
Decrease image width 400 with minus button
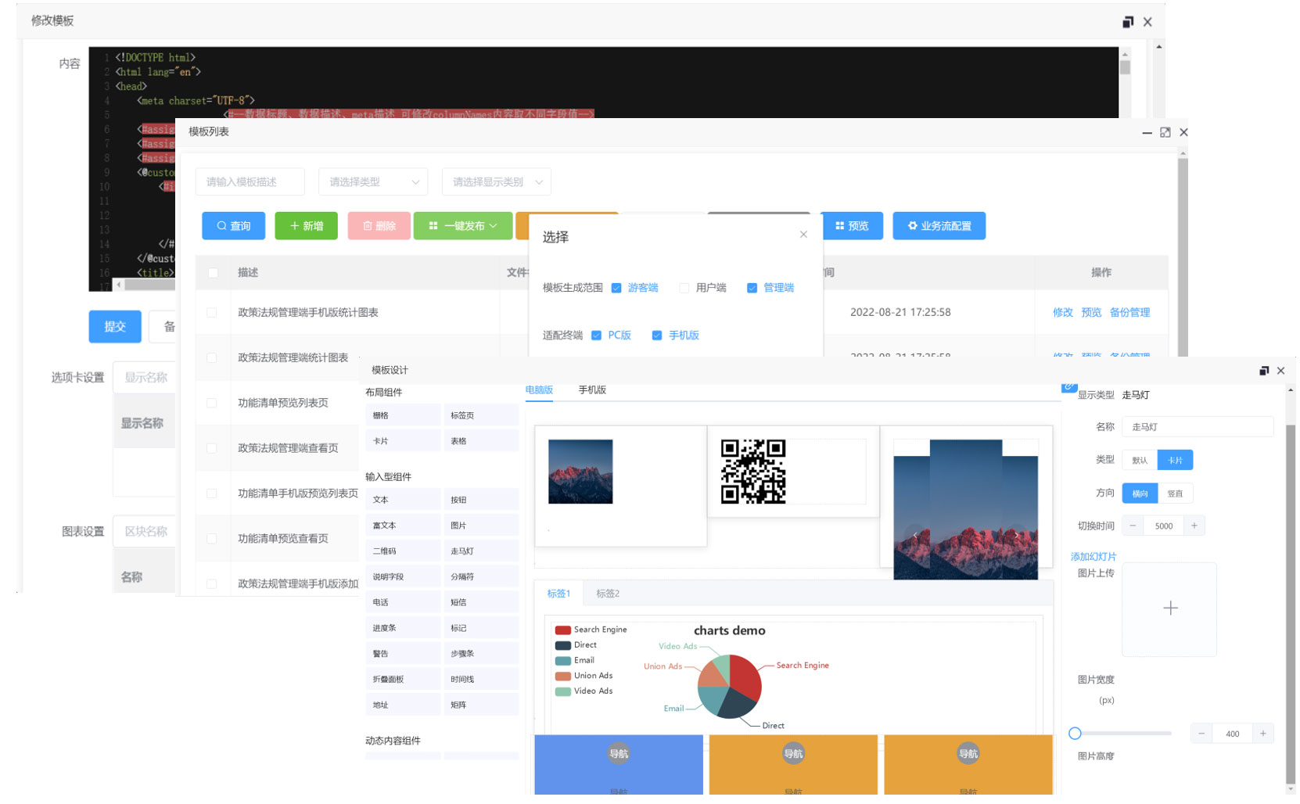point(1201,734)
